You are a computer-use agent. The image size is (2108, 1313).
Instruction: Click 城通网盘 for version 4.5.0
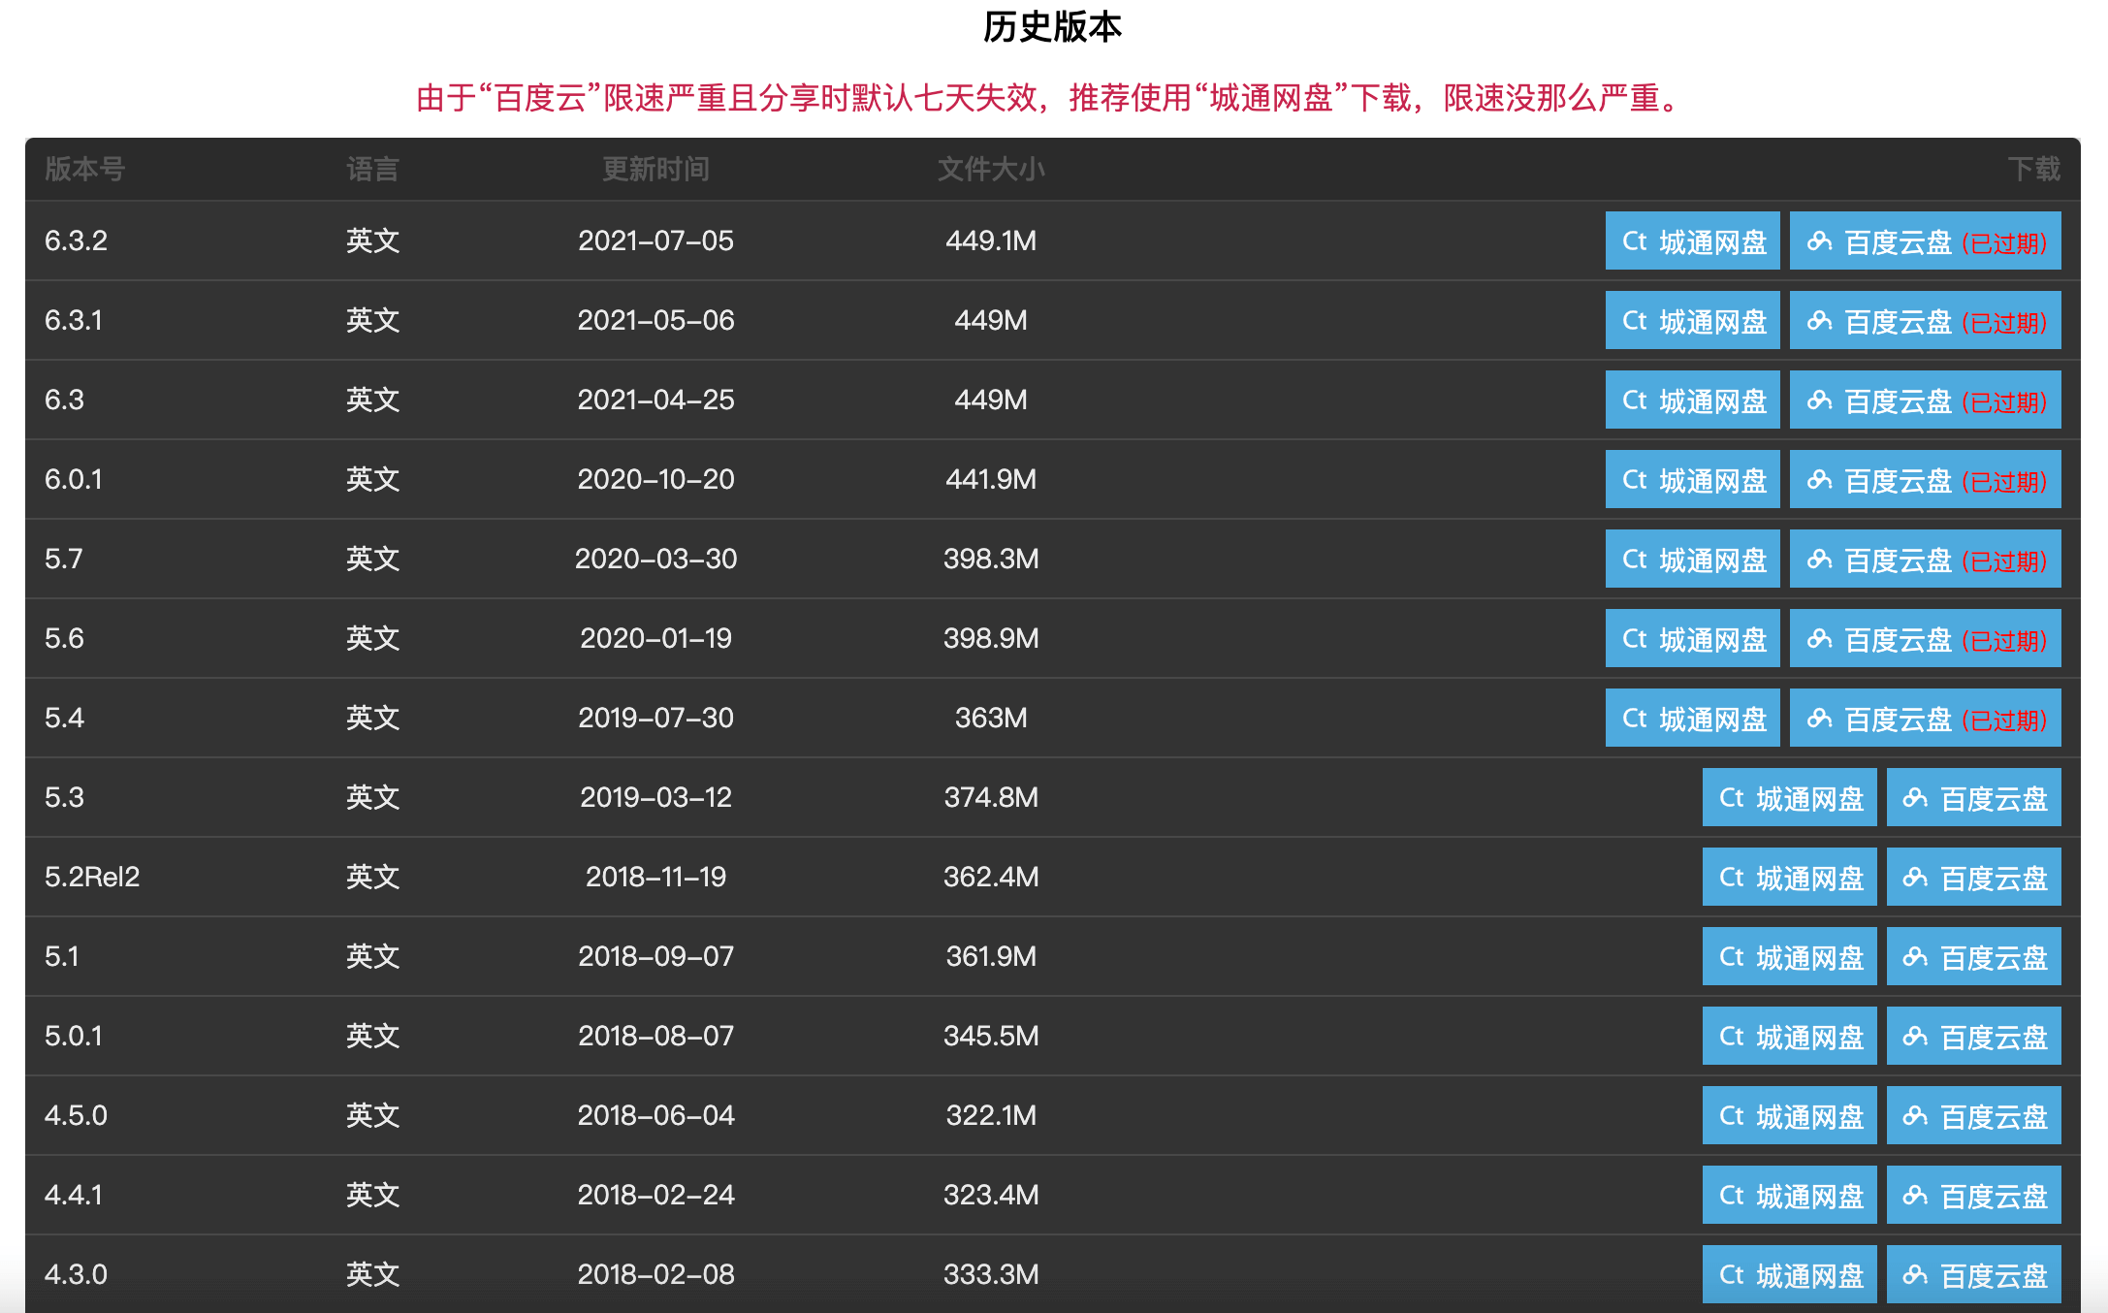click(x=1789, y=1115)
